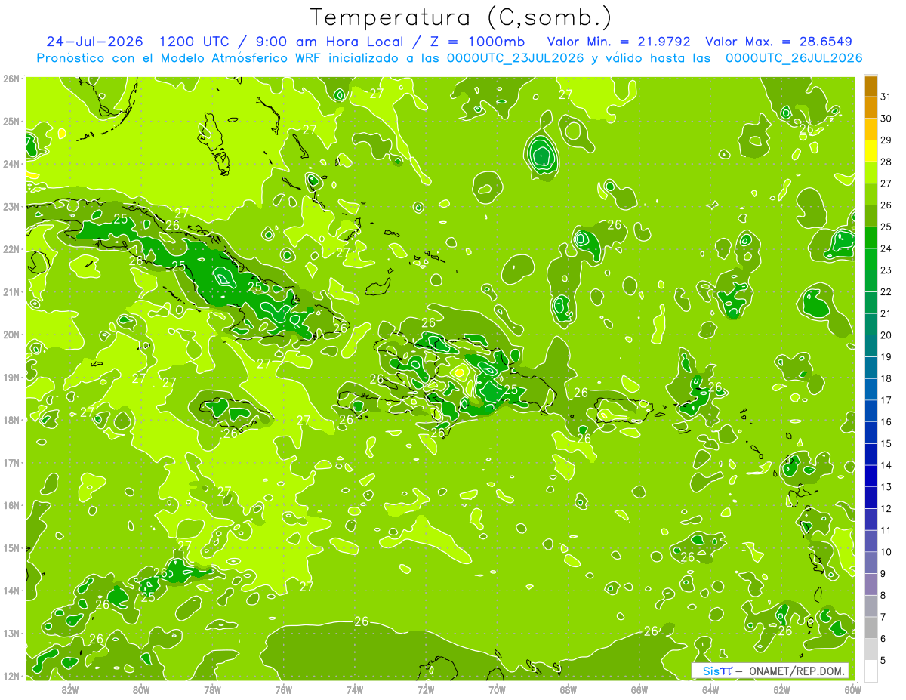
Task: Click the 78W longitude axis label
Action: pyautogui.click(x=212, y=689)
